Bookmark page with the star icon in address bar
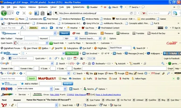 [135, 13]
